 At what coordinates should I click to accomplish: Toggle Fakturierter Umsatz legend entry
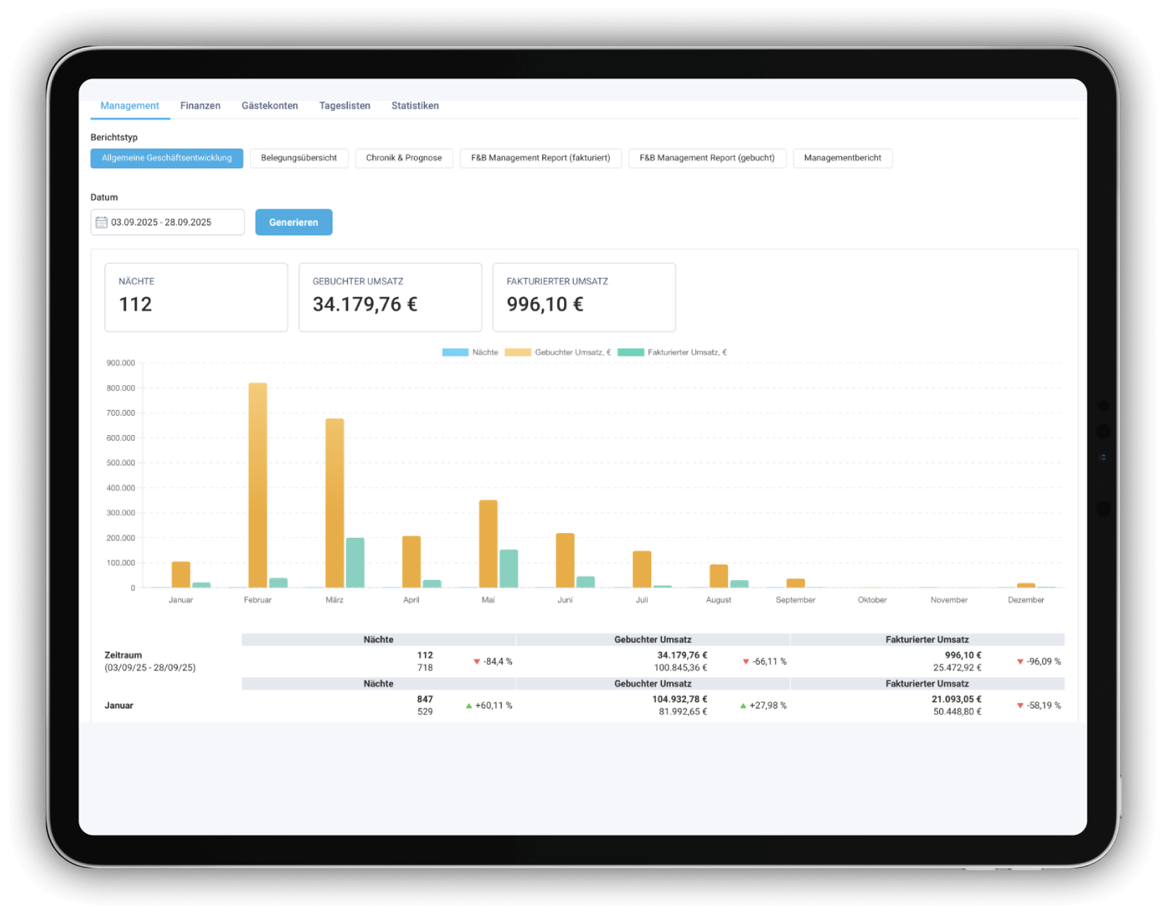point(672,353)
